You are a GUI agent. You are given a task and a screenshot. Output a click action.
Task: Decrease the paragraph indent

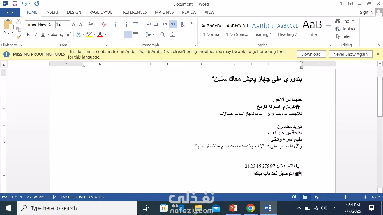[x=149, y=24]
